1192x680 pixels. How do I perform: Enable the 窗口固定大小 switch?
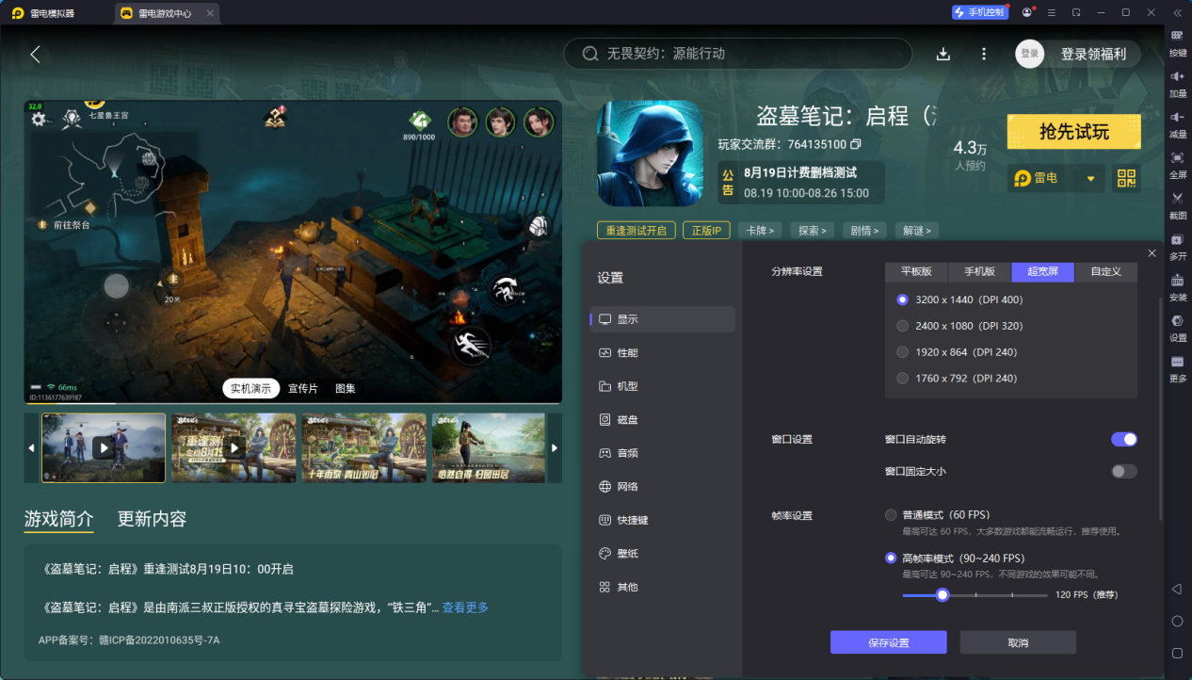coord(1124,471)
